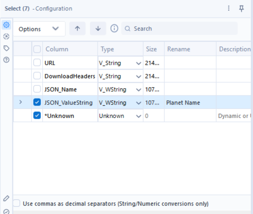Toggle the select-all columns header checkbox
The height and width of the screenshot is (214, 253).
tap(37, 49)
